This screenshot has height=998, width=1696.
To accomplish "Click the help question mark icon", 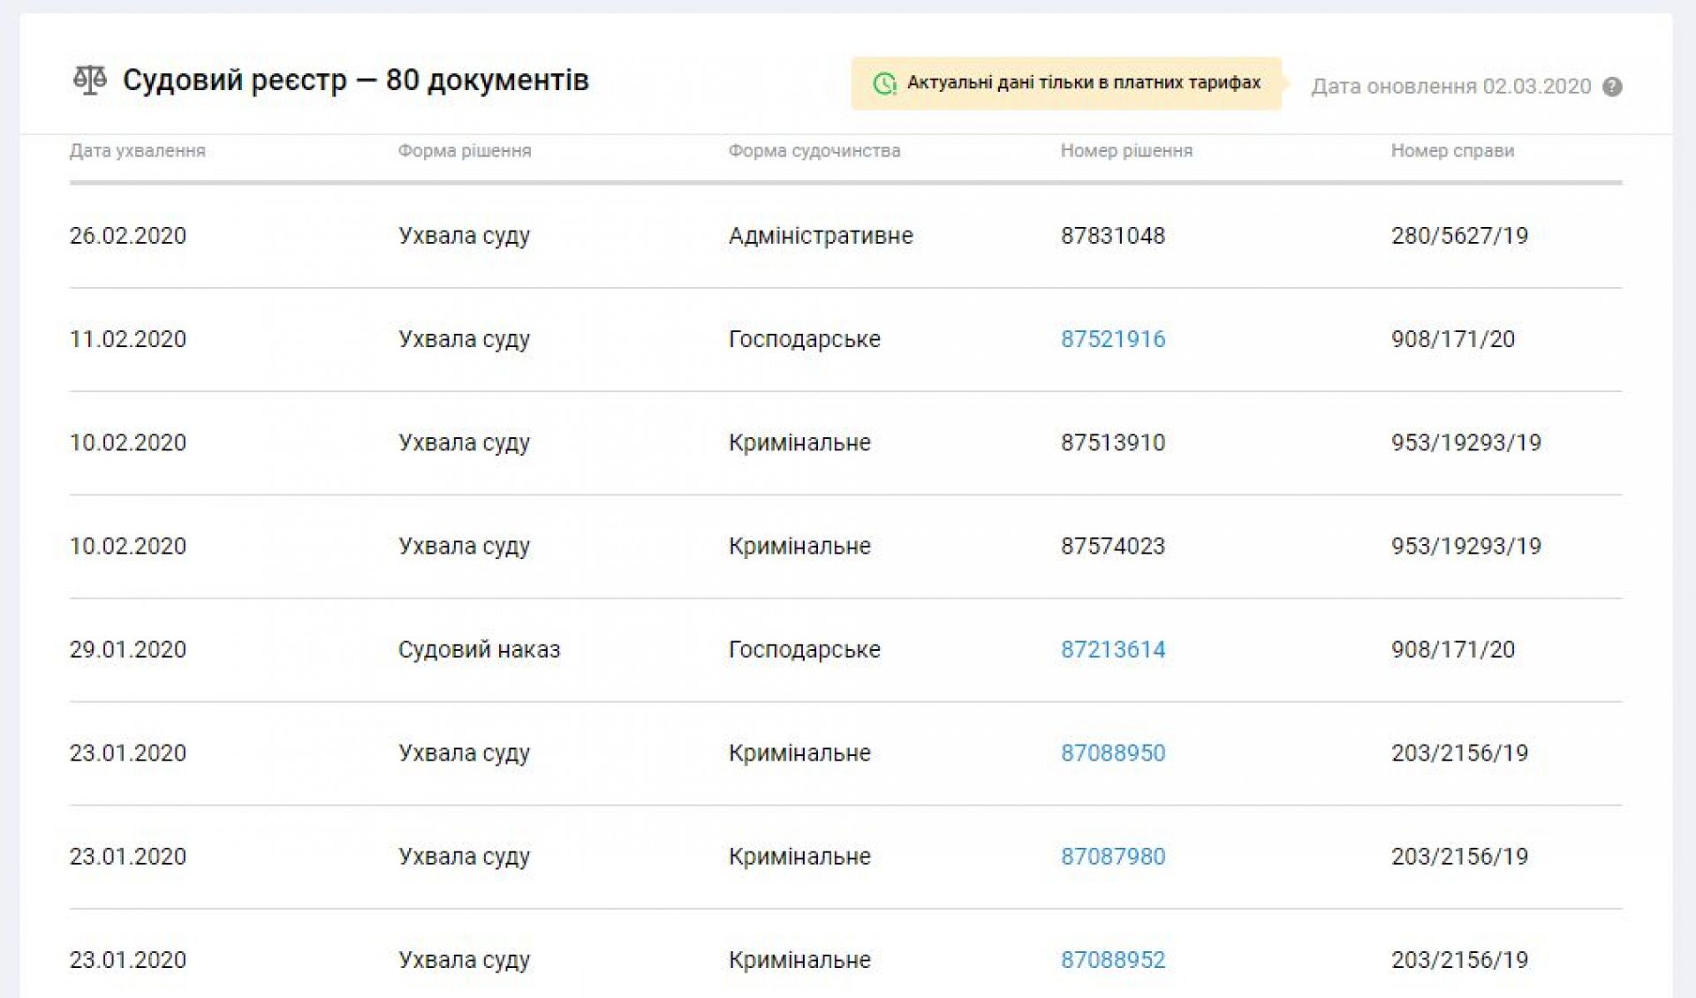I will tap(1612, 87).
